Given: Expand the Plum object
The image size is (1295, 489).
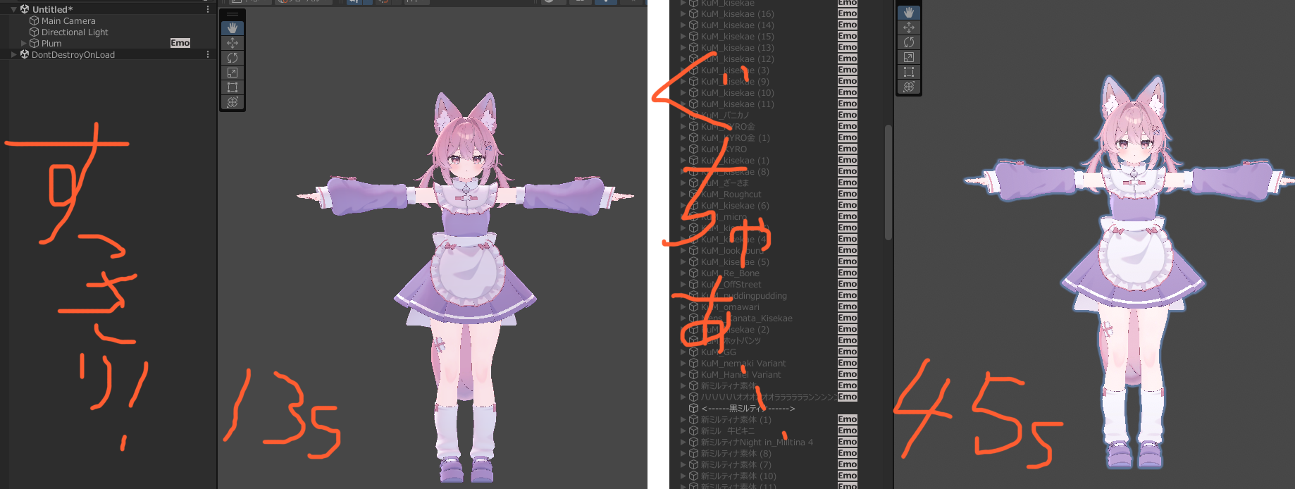Looking at the screenshot, I should 23,43.
